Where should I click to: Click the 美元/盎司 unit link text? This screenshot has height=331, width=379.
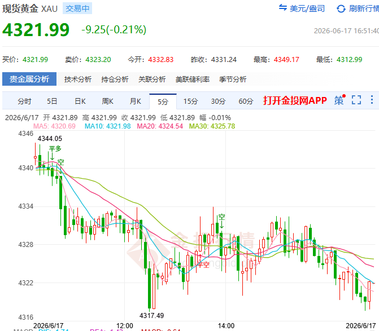click(x=307, y=8)
